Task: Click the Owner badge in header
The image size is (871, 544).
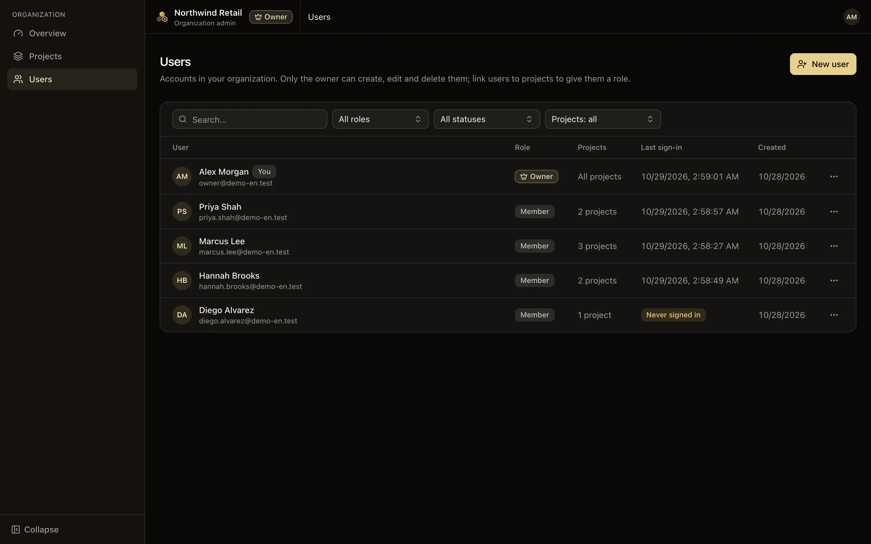Action: [x=271, y=17]
